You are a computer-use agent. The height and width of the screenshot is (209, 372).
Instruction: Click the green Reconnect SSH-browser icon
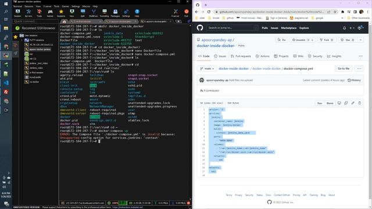17,28
